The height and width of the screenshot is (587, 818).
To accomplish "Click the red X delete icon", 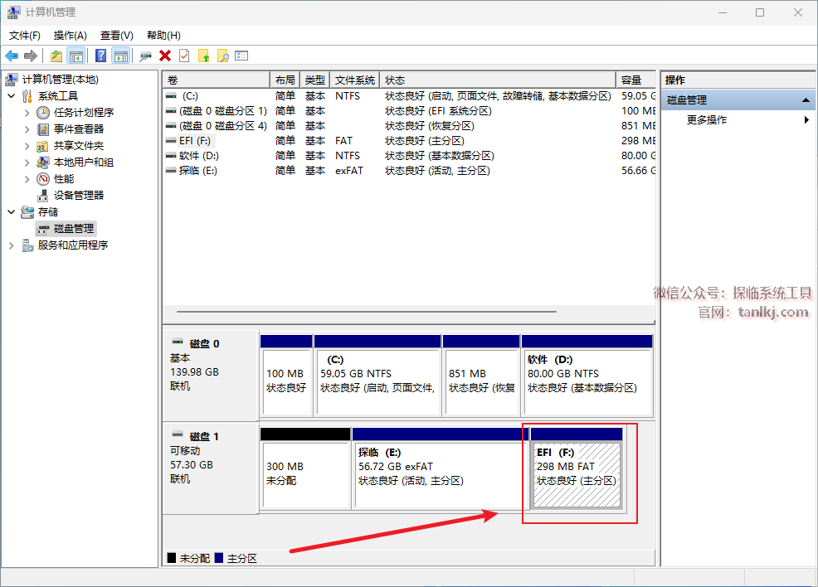I will pos(165,56).
